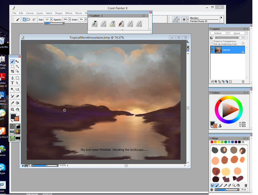Open the Layers panel flyout menu arrow
Screen dimensions: 258x195
point(248,29)
